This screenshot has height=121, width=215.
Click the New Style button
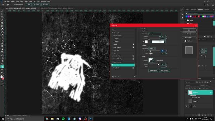tap(189, 38)
